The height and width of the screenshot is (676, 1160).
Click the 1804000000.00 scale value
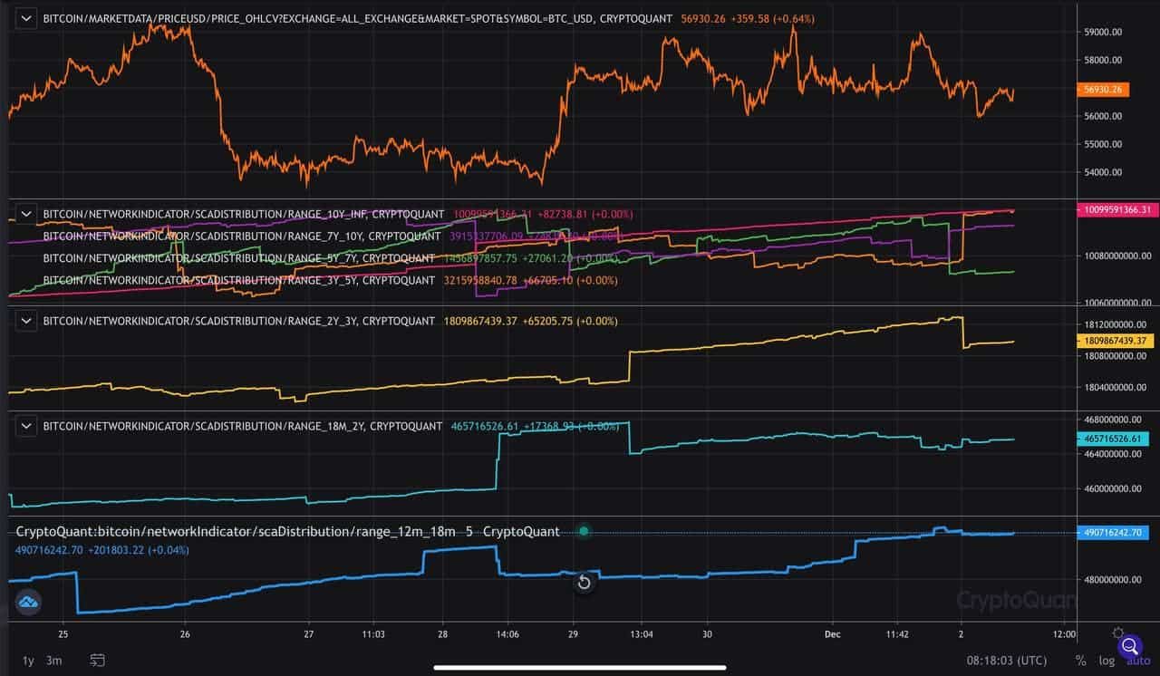[x=1115, y=388]
